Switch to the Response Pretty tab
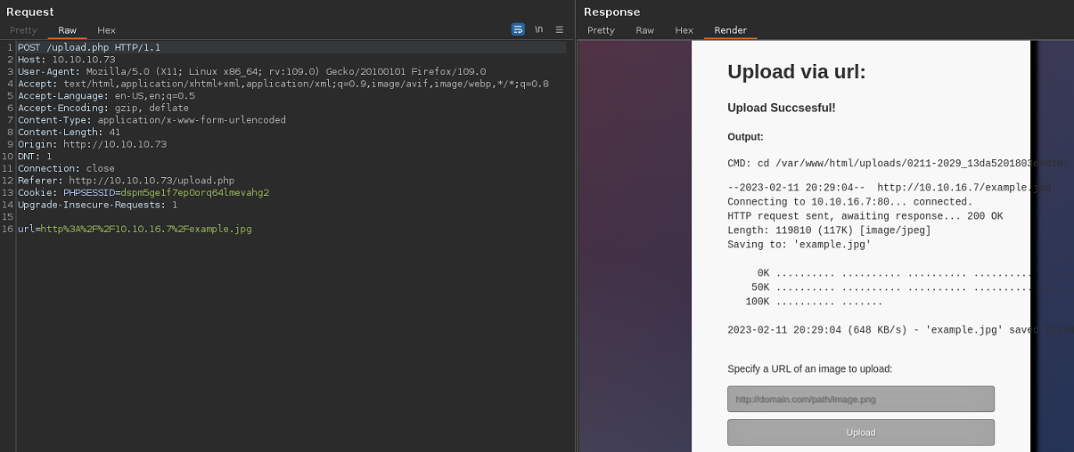The width and height of the screenshot is (1074, 452). (601, 30)
